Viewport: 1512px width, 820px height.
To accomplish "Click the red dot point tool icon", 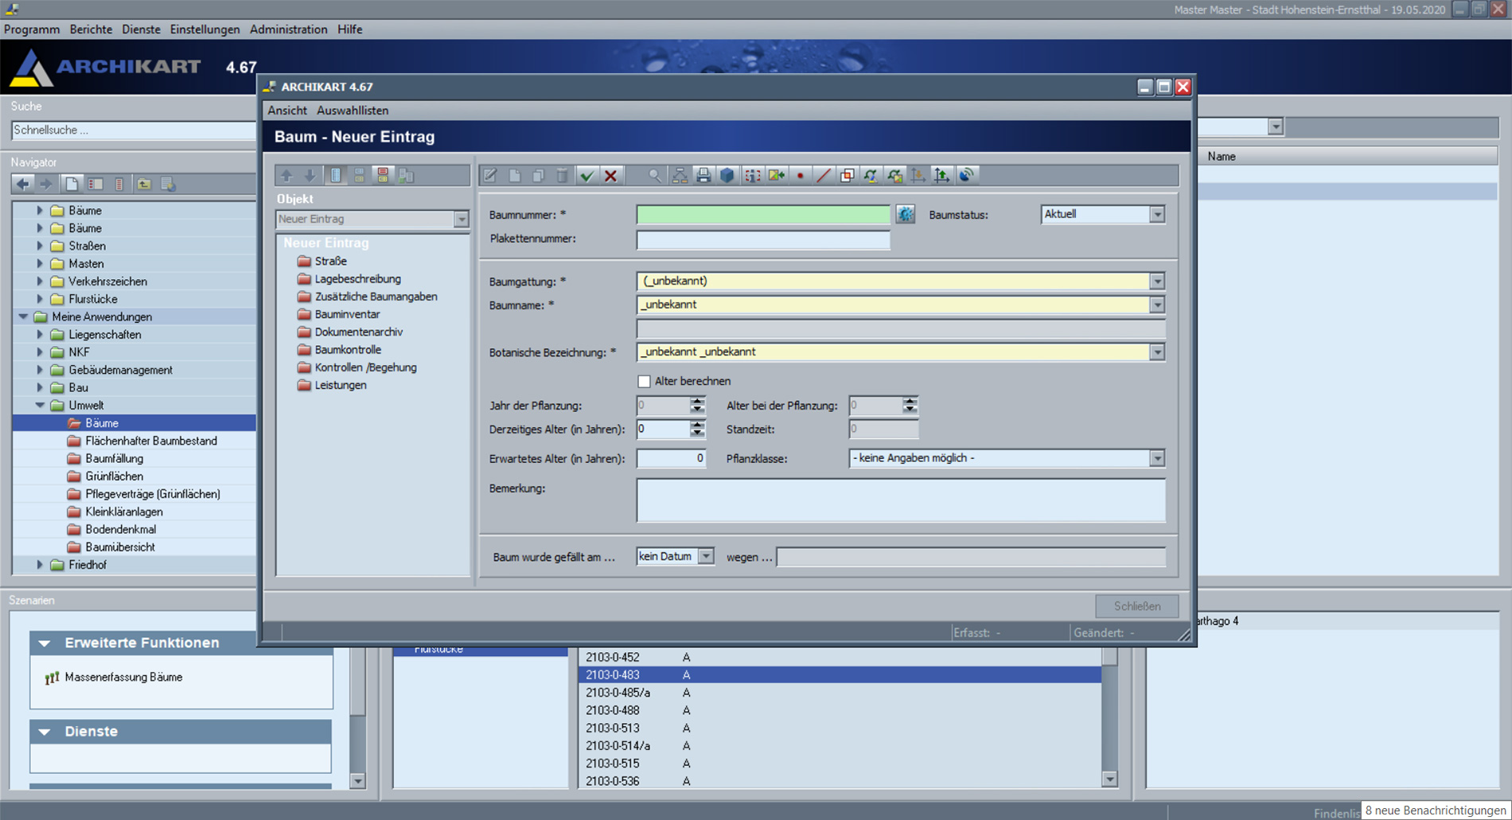I will tap(800, 176).
